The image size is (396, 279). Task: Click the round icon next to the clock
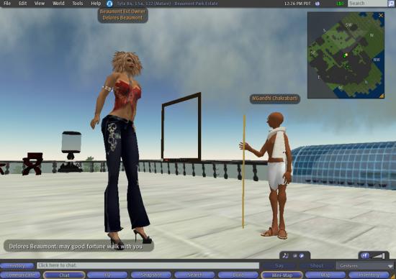[318, 4]
